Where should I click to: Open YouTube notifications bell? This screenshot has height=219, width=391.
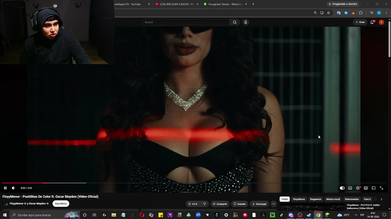point(372,22)
